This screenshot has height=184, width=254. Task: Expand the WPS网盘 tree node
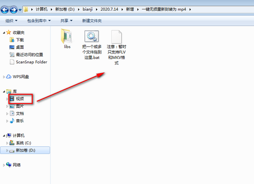pos(4,77)
